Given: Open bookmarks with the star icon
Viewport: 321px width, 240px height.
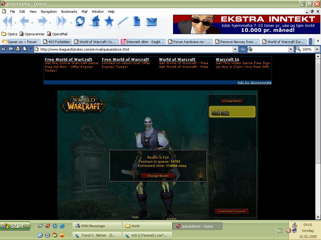Looking at the screenshot, I should tap(109, 21).
